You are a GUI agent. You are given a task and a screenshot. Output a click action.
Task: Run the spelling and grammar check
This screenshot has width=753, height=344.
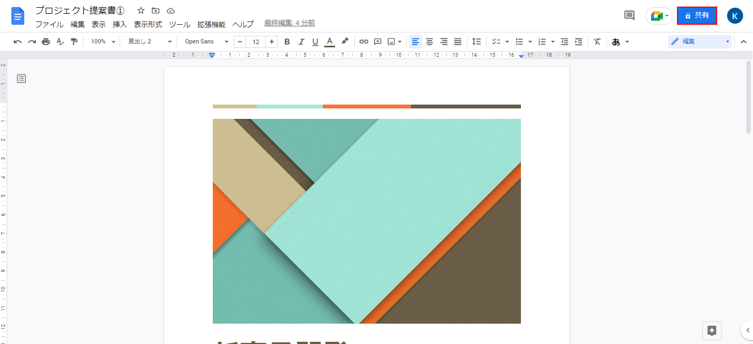[x=60, y=41]
